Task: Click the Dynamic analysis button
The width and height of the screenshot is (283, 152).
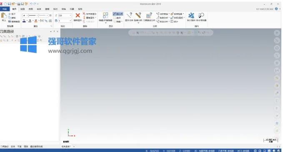Action: [163, 14]
